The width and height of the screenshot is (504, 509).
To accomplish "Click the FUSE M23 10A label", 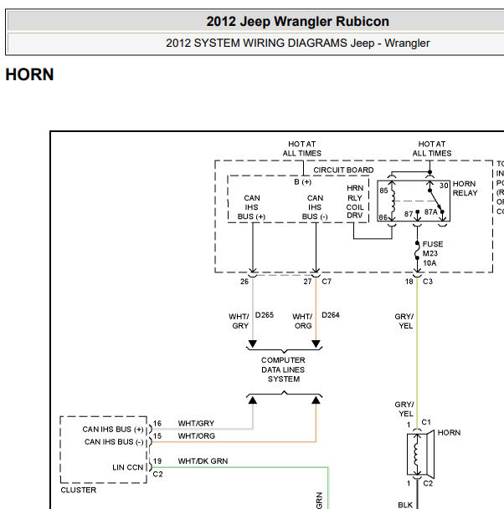I will pyautogui.click(x=433, y=253).
